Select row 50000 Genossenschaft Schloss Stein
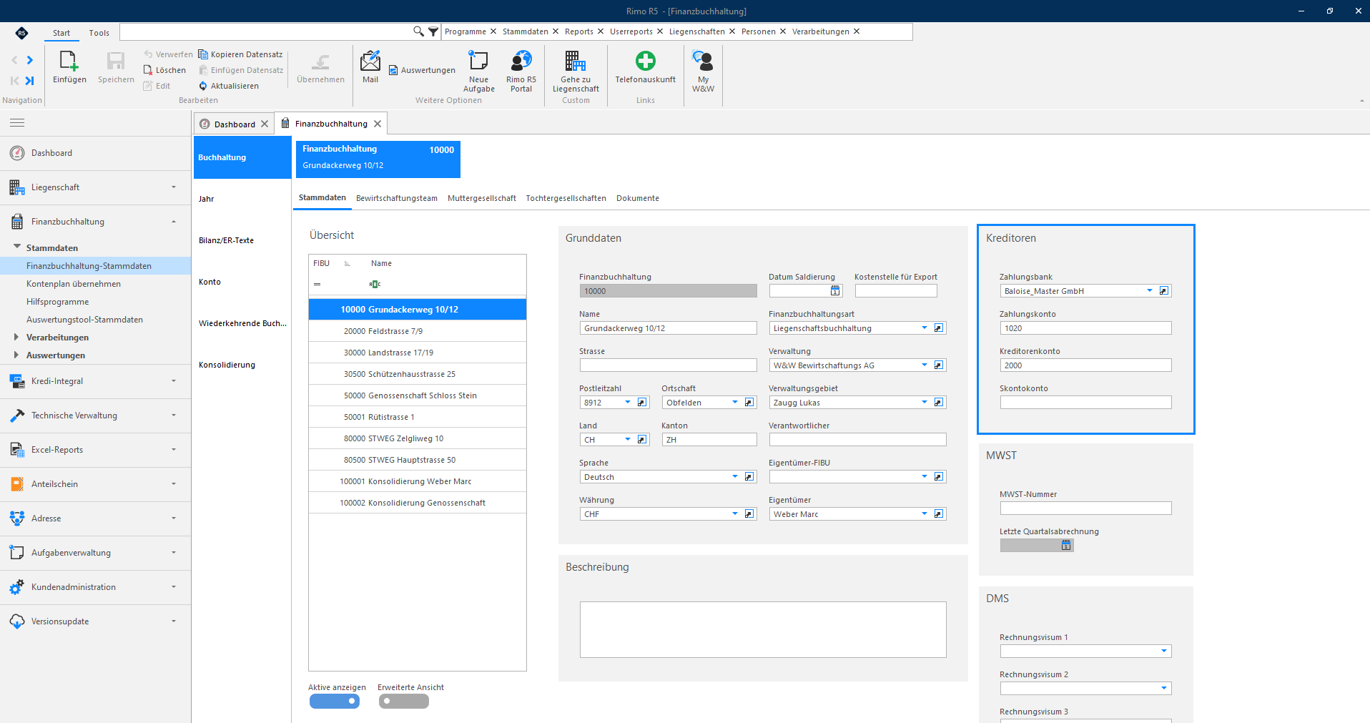Screen dimensions: 1370x723 point(418,395)
